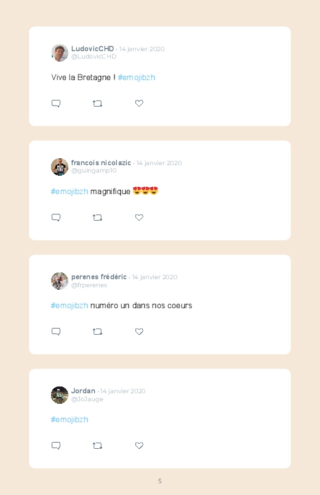This screenshot has height=495, width=320.
Task: Open #emojibzh hashtag in LudovicCHD's tweet
Action: [137, 78]
